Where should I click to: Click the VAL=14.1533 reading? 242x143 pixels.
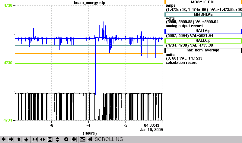[191, 58]
